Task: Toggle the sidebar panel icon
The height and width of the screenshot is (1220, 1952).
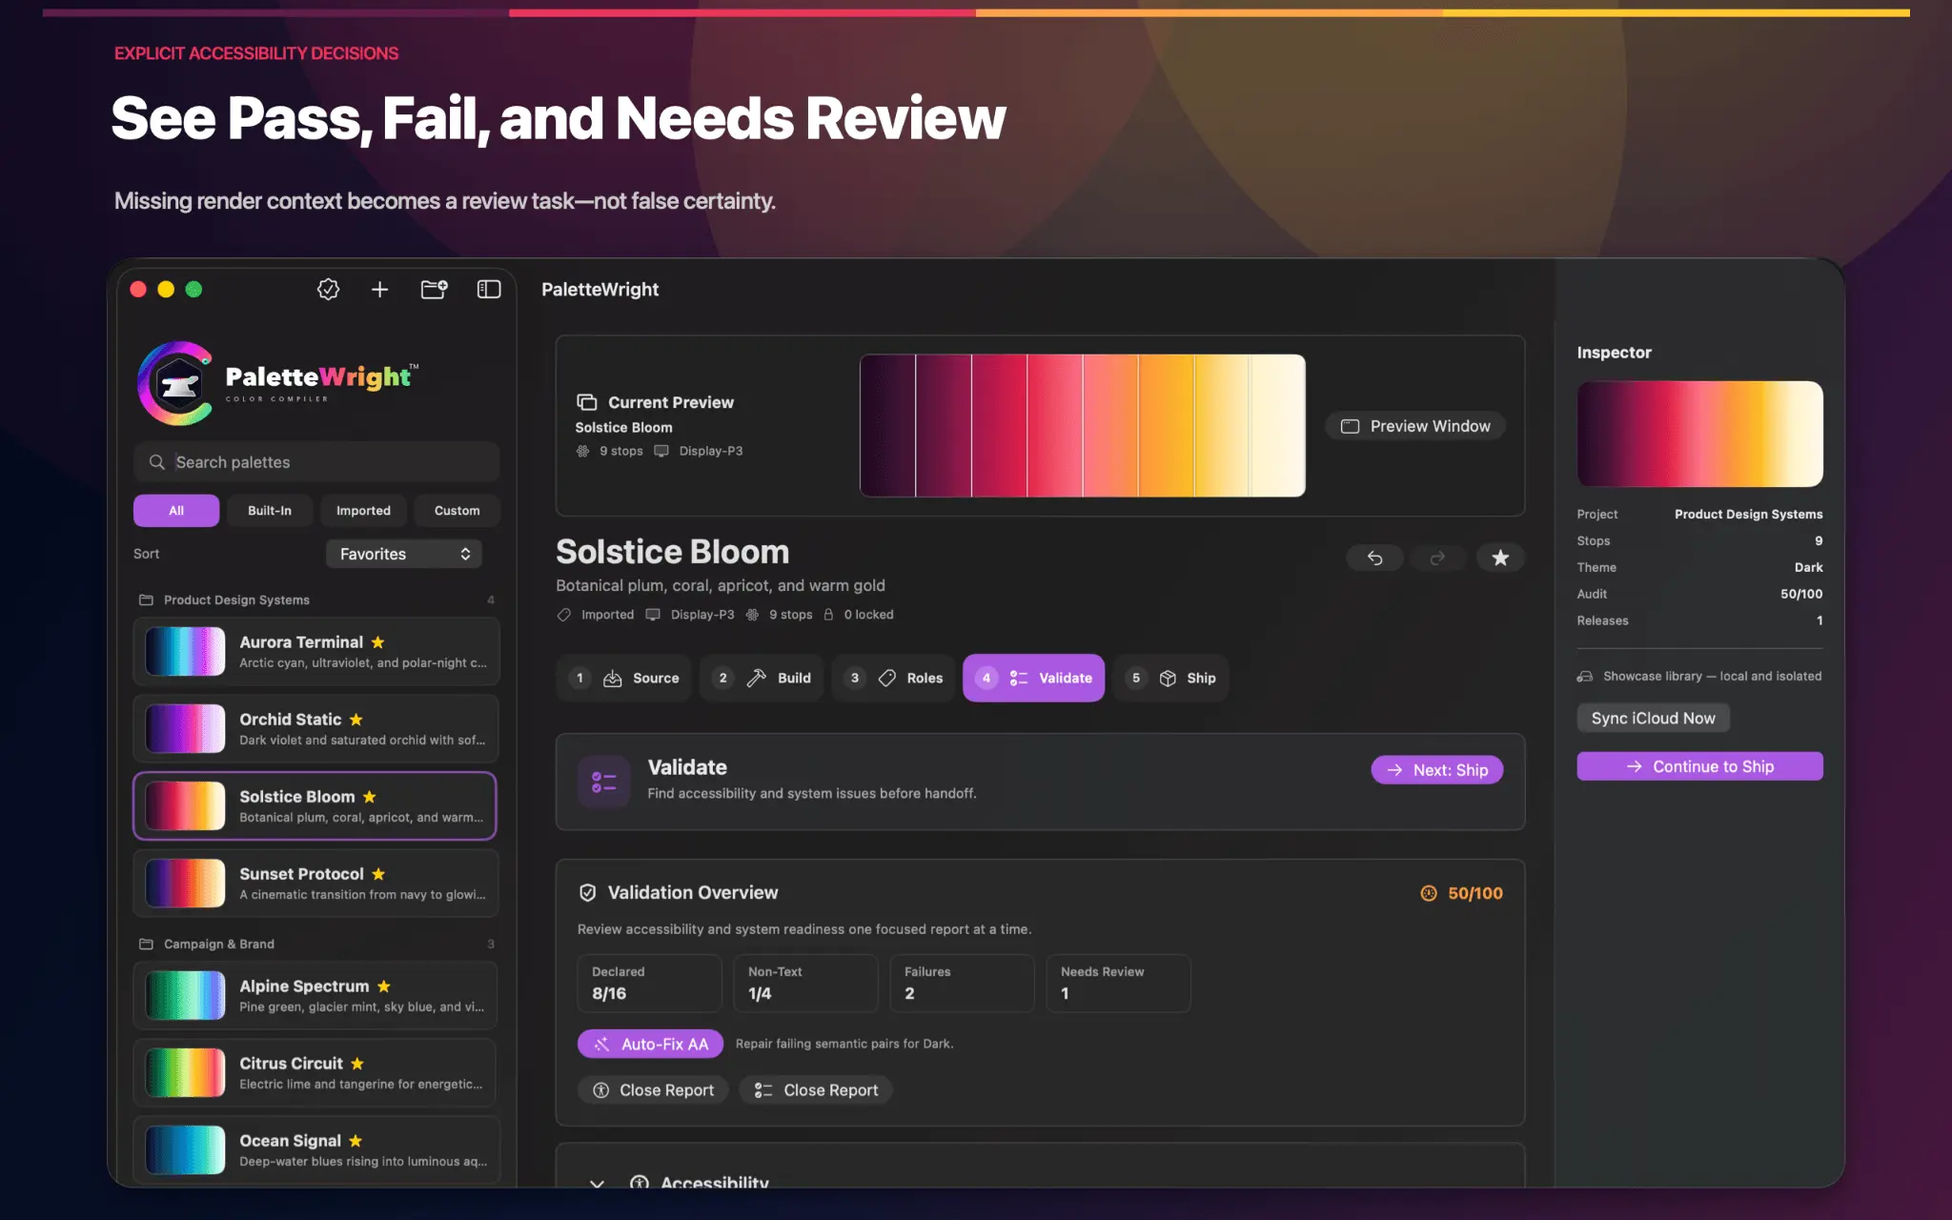Action: (489, 289)
